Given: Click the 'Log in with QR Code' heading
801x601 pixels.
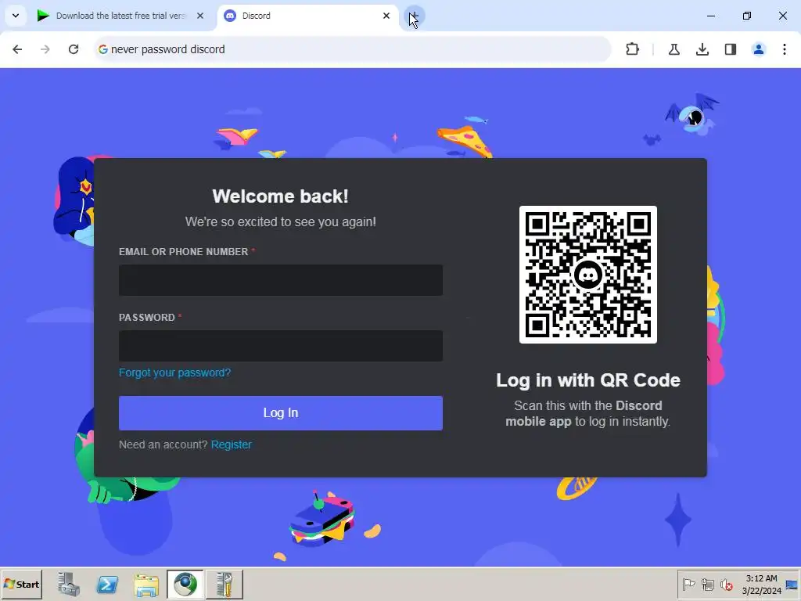Looking at the screenshot, I should pyautogui.click(x=588, y=380).
